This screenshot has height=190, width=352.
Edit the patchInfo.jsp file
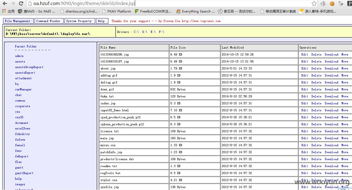pyautogui.click(x=305, y=152)
